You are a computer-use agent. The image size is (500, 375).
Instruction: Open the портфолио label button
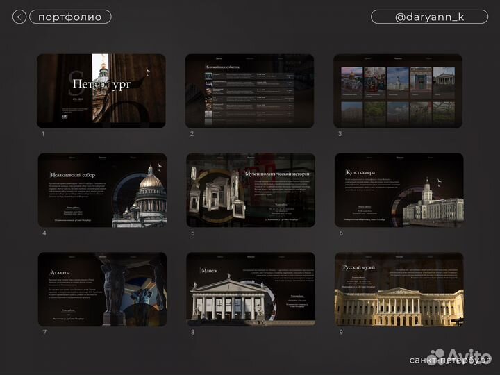69,17
